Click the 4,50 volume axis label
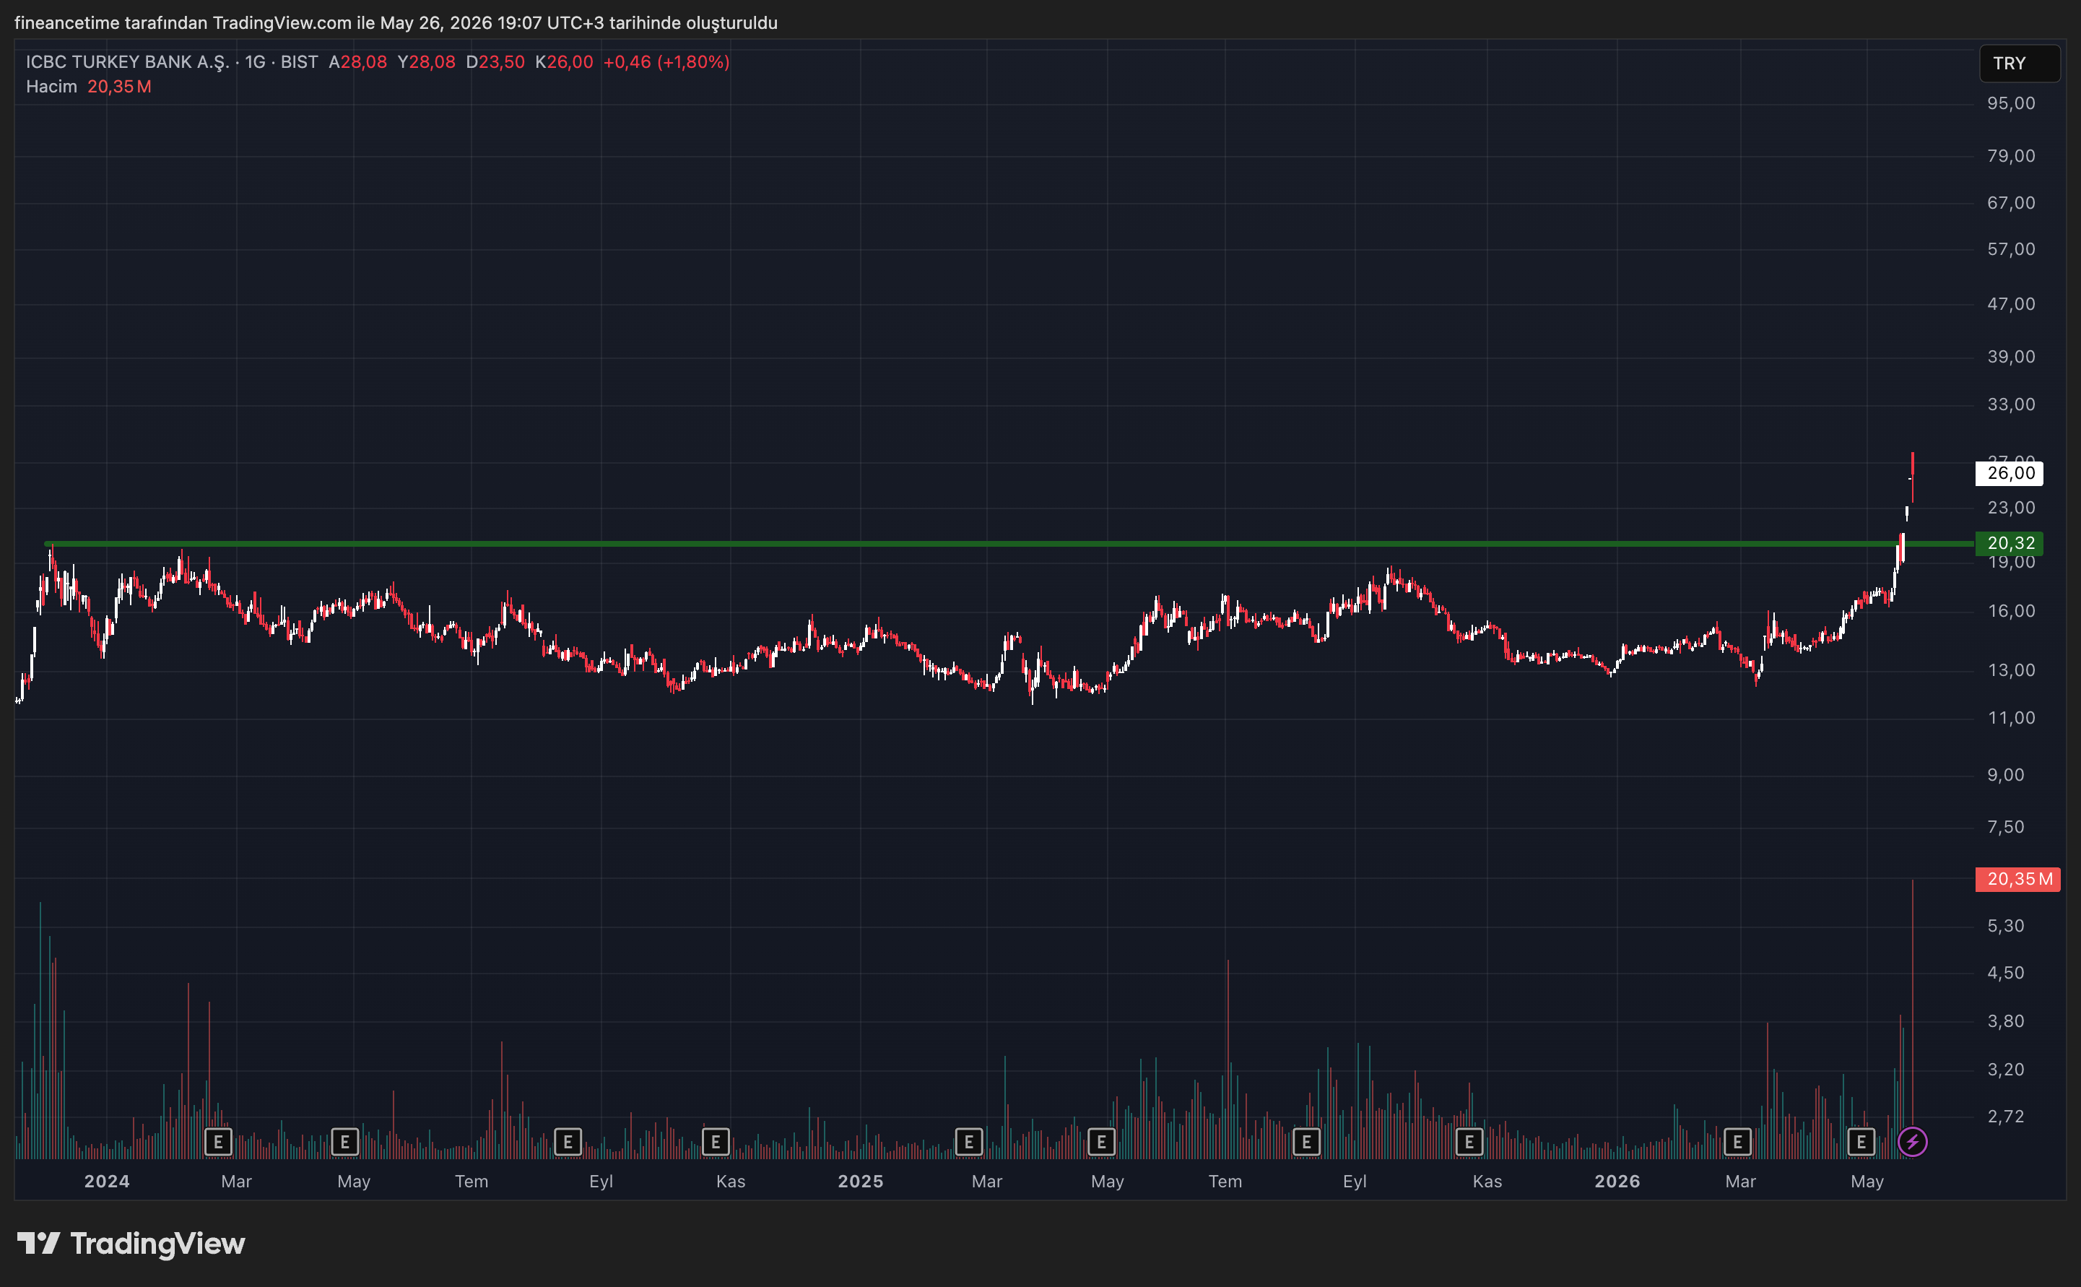 (x=2006, y=973)
